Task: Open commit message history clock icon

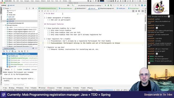Action: (x=14, y=70)
